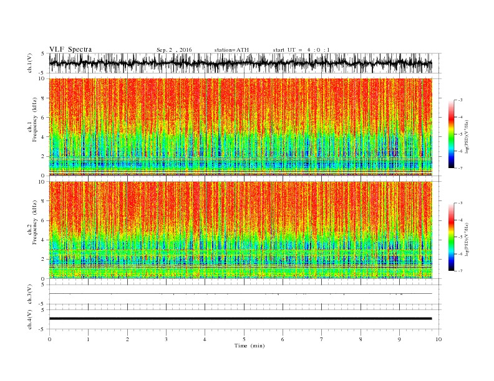Click the "ch.4(V)" axis label
The height and width of the screenshot is (381, 494).
29,319
